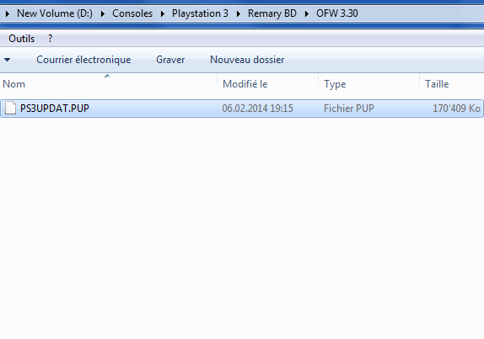Open the toolbar overflow dropdown arrow
This screenshot has height=339, width=484.
tap(8, 60)
